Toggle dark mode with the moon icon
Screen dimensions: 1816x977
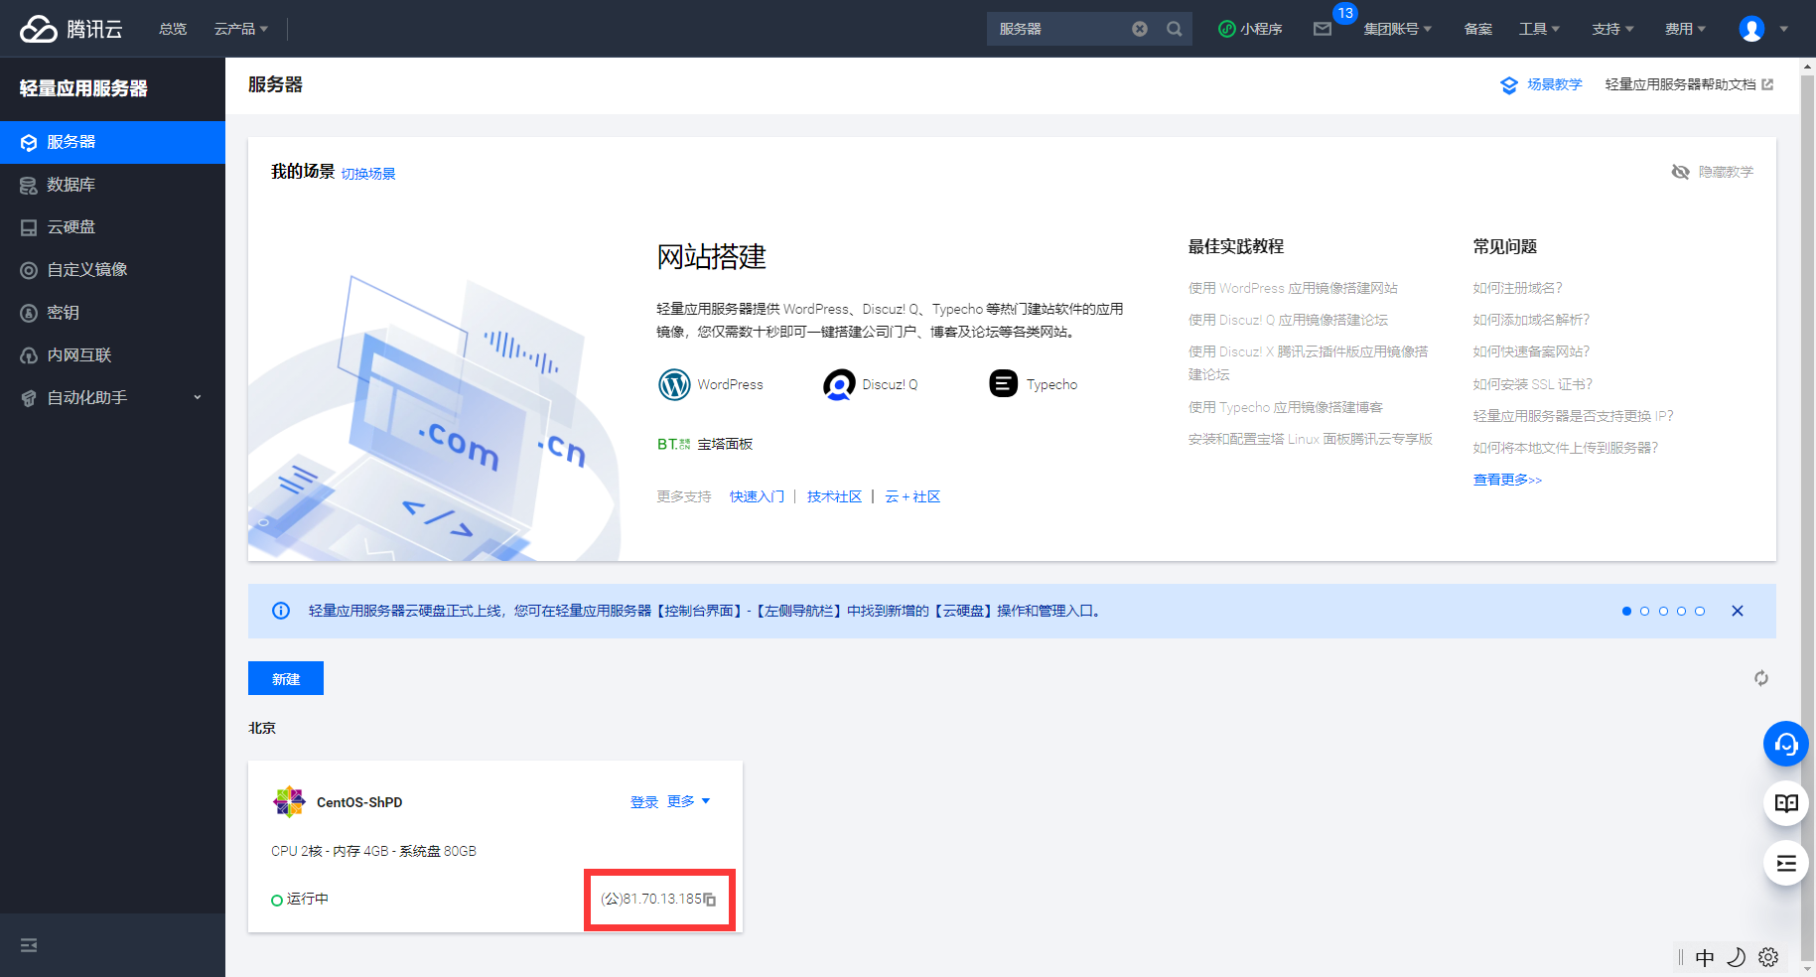[x=1737, y=956]
